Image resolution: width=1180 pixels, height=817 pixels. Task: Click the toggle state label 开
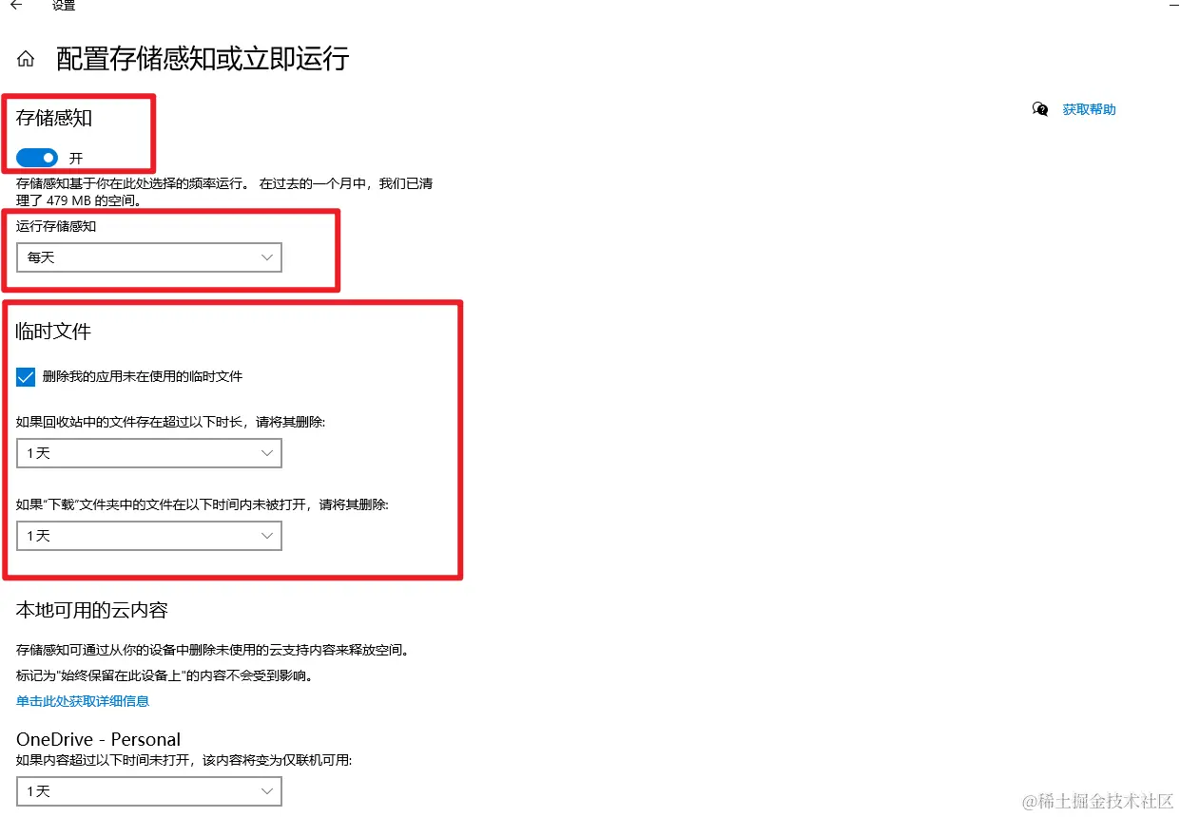pyautogui.click(x=76, y=158)
